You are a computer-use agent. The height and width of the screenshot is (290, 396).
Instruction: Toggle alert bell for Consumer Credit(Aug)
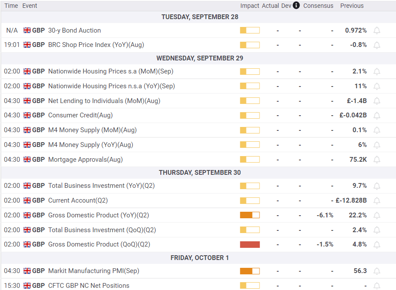pyautogui.click(x=377, y=115)
